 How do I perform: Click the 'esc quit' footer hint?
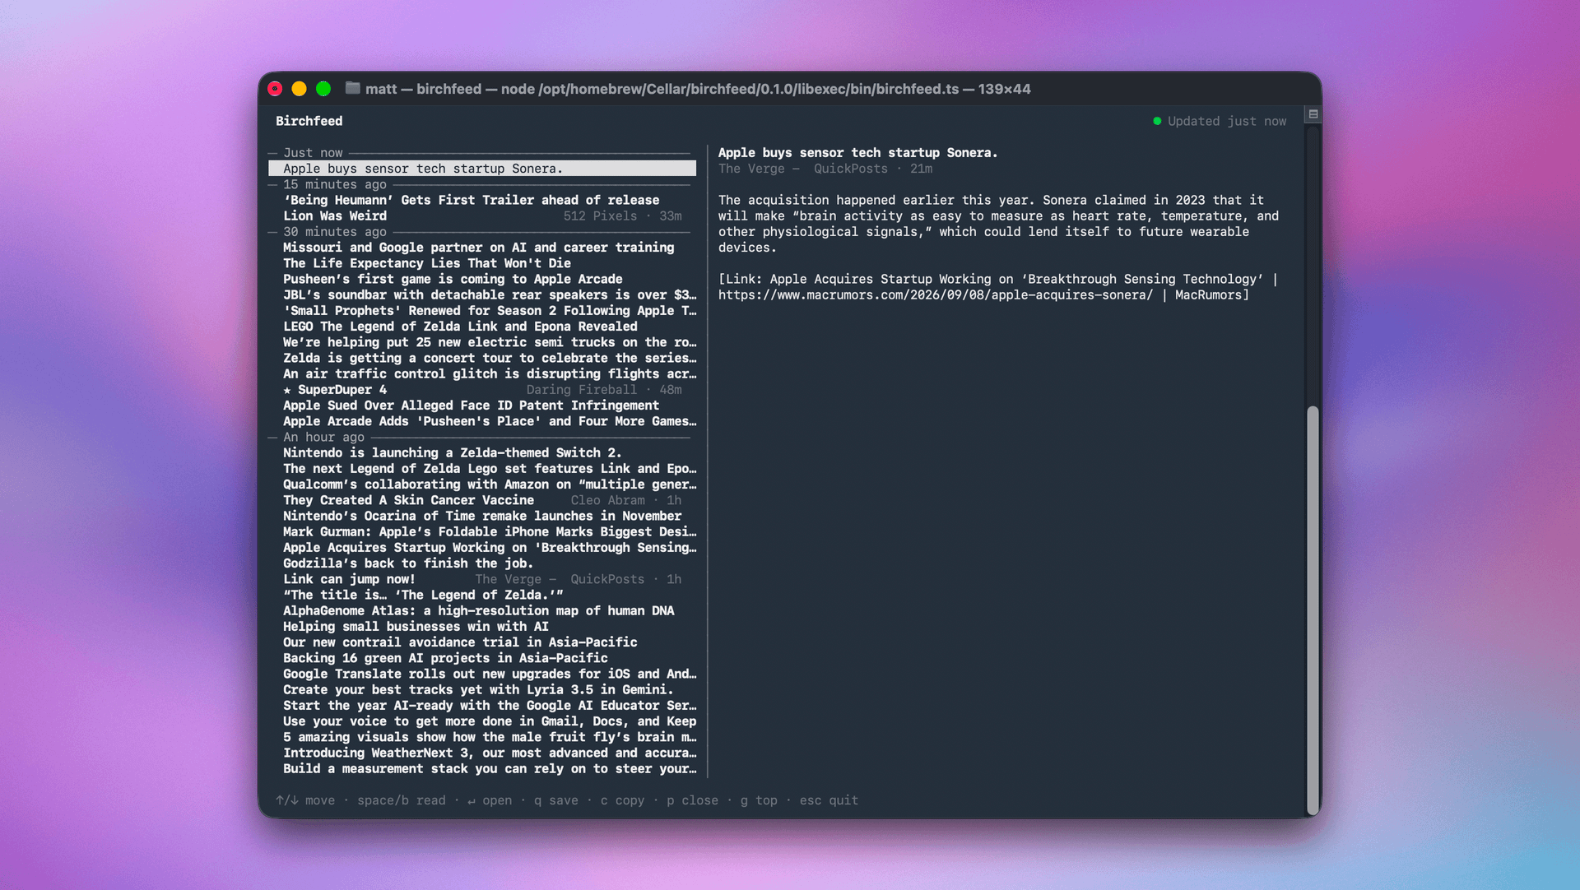point(829,800)
